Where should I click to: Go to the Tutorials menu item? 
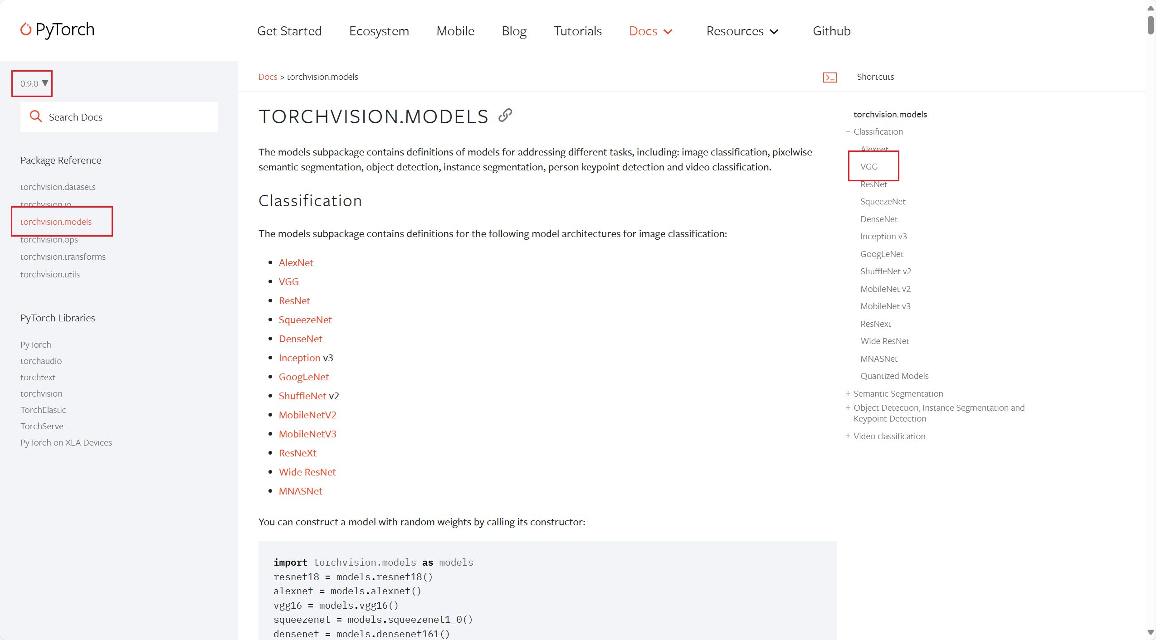577,31
